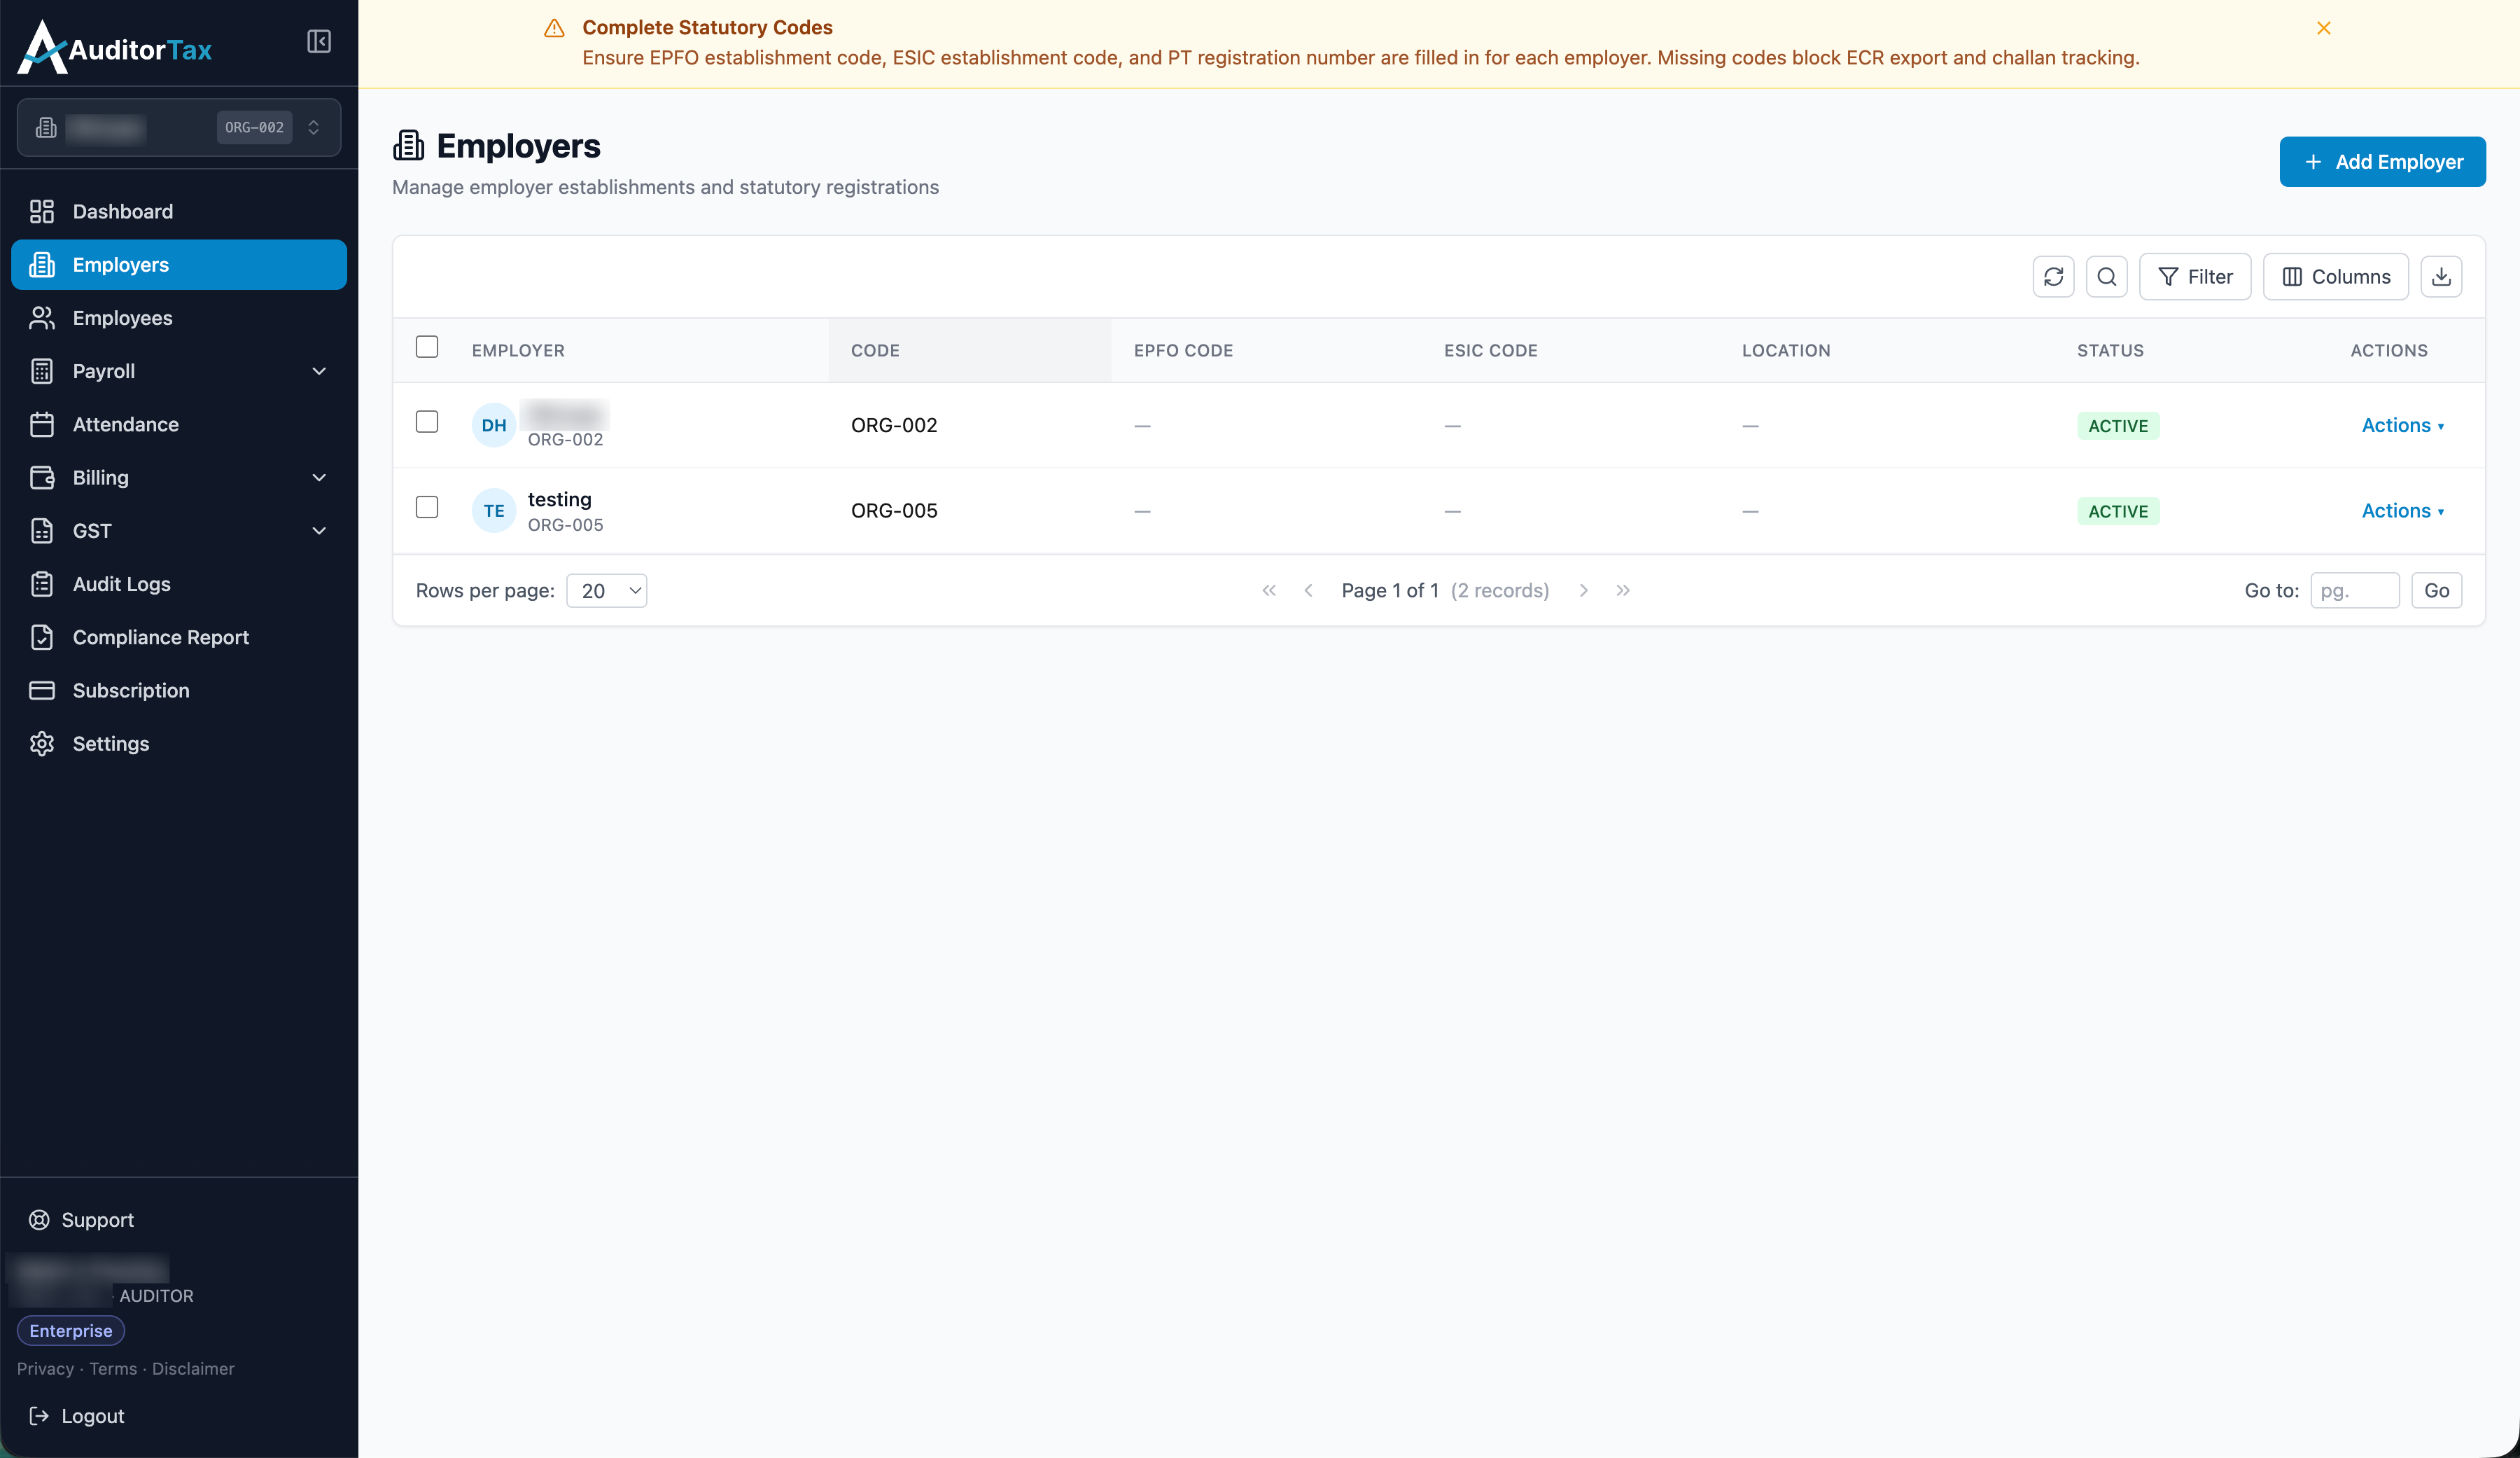The image size is (2520, 1458).
Task: Collapse the sidebar panel icon
Action: coord(318,42)
